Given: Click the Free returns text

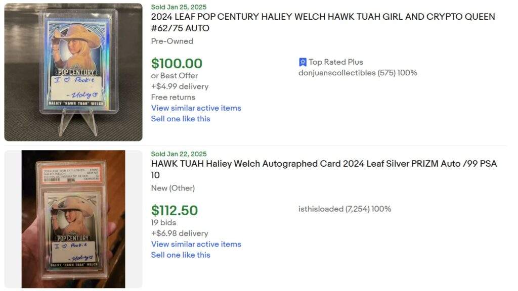Looking at the screenshot, I should coord(173,97).
